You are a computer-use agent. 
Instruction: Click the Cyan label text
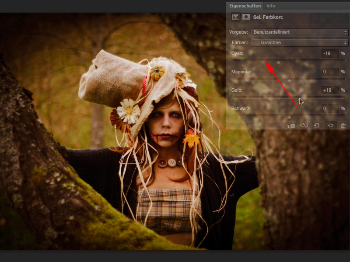[237, 53]
